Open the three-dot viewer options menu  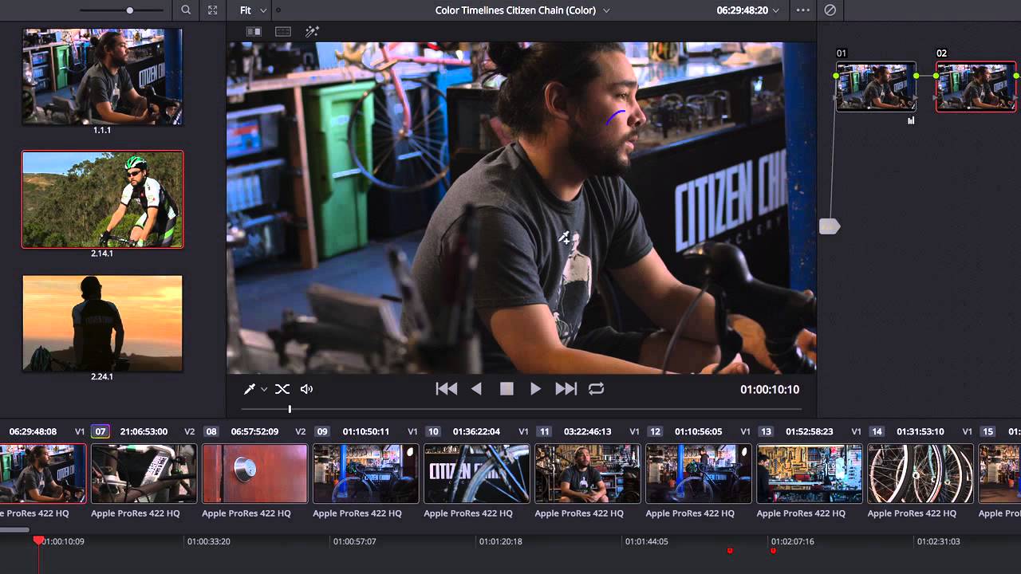coord(803,10)
